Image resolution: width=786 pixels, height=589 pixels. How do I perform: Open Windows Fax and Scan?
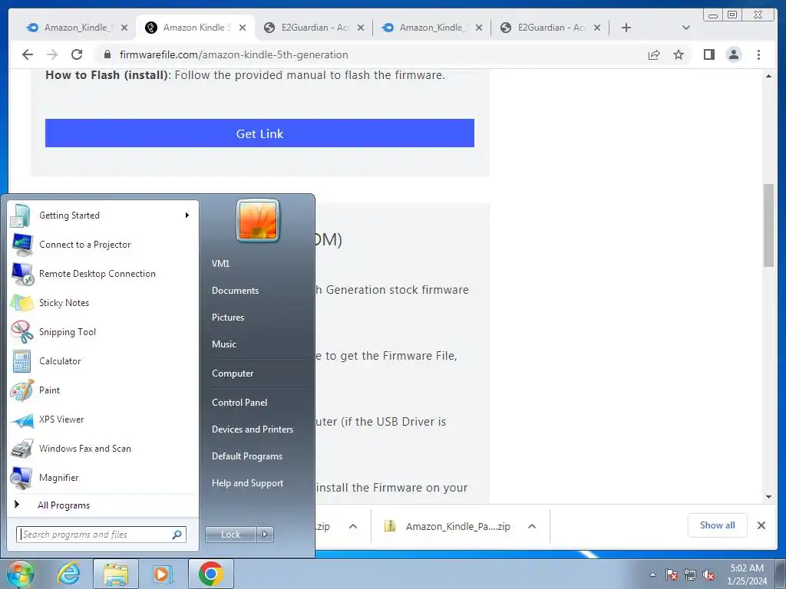(104, 448)
